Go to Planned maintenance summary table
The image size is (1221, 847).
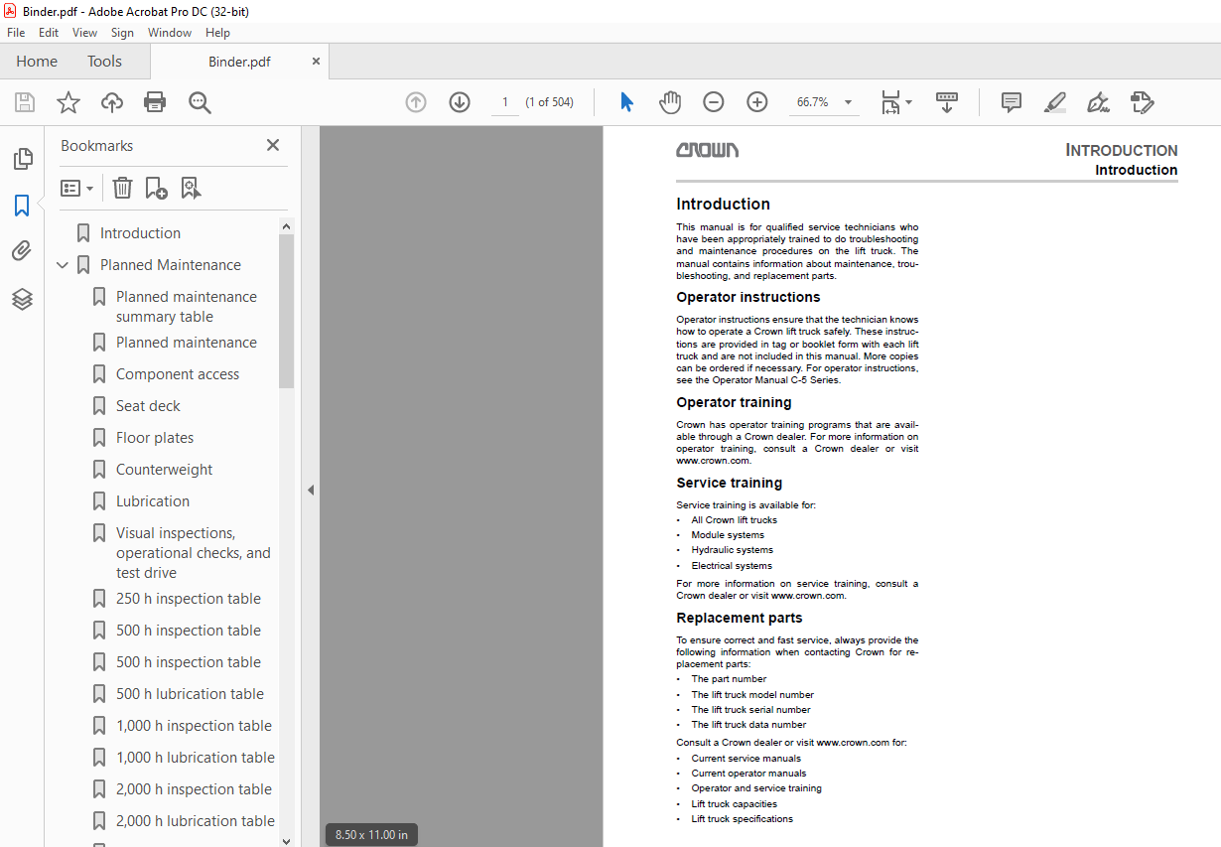tap(186, 307)
